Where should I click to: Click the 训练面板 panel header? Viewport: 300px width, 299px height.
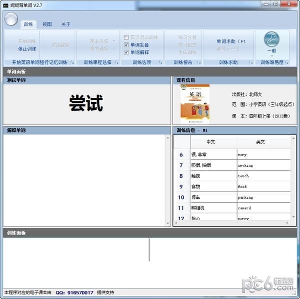pyautogui.click(x=150, y=233)
